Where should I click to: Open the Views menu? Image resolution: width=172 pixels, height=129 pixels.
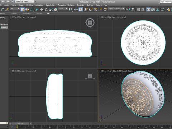point(14,5)
